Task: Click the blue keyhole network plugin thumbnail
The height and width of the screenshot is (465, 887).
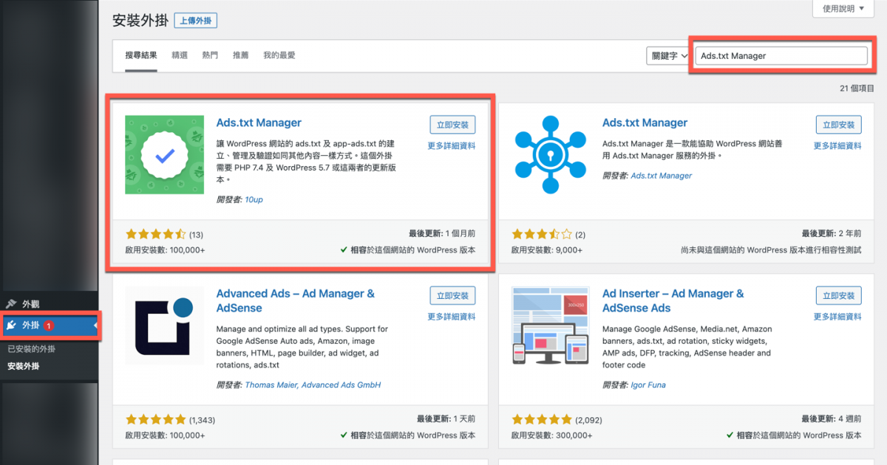Action: [551, 155]
